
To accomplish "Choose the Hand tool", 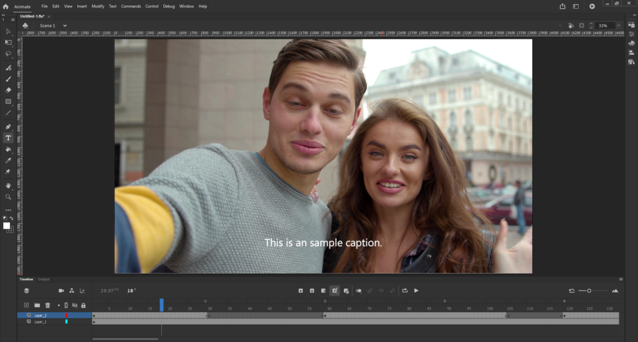I will tap(8, 185).
